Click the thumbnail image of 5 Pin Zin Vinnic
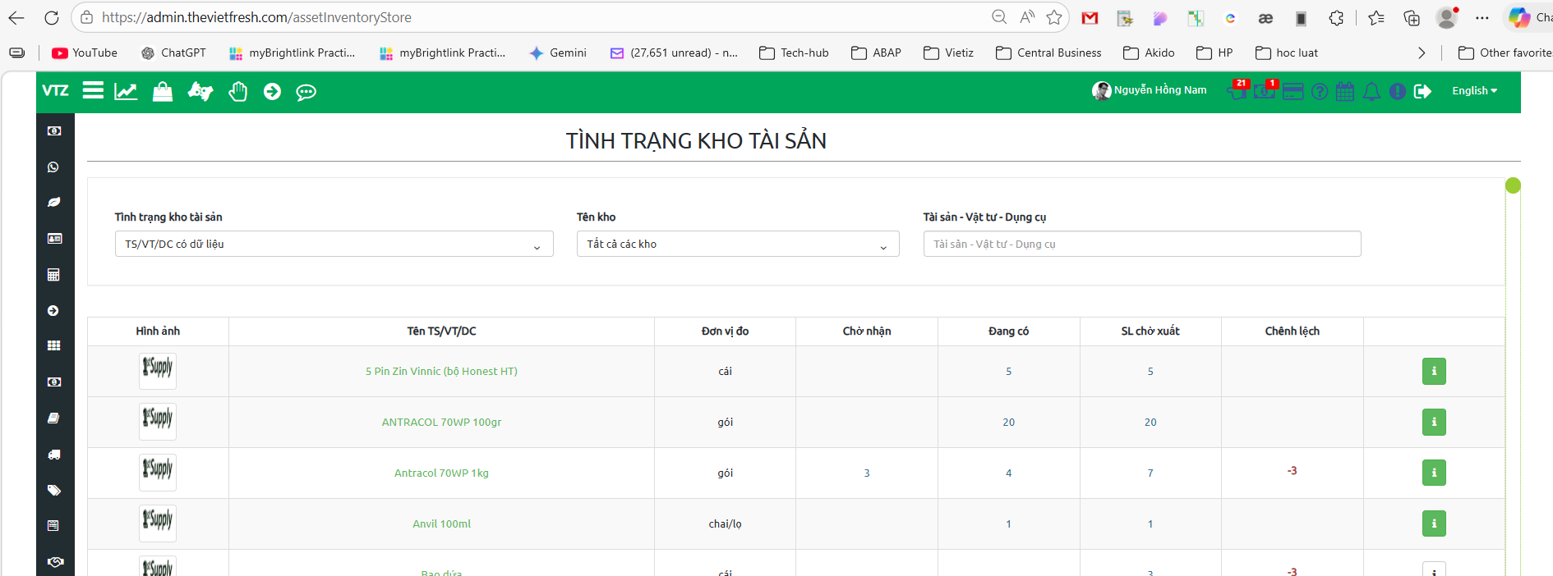Viewport: 1553px width, 576px height. point(158,371)
